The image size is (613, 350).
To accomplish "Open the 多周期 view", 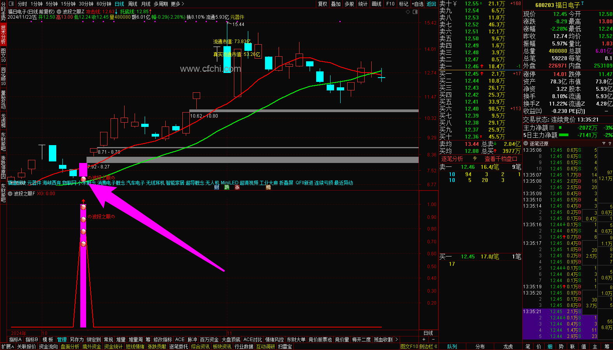I will click(x=161, y=4).
